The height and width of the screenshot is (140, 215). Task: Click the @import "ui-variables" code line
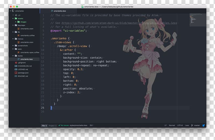point(69,31)
